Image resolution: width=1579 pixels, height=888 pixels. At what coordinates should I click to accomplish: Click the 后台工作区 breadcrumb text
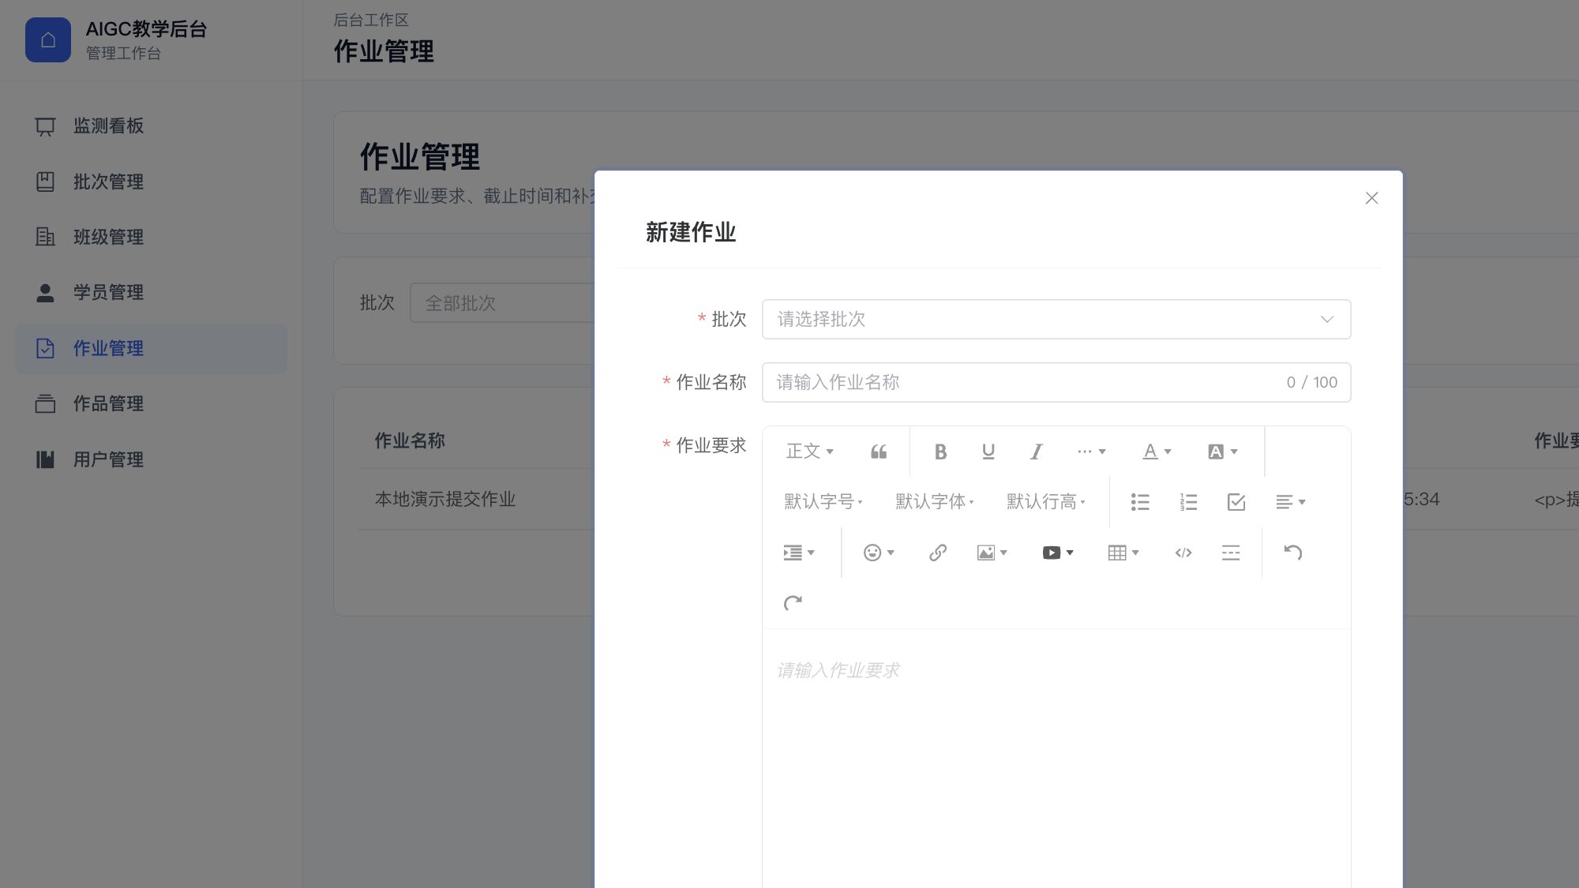tap(371, 20)
